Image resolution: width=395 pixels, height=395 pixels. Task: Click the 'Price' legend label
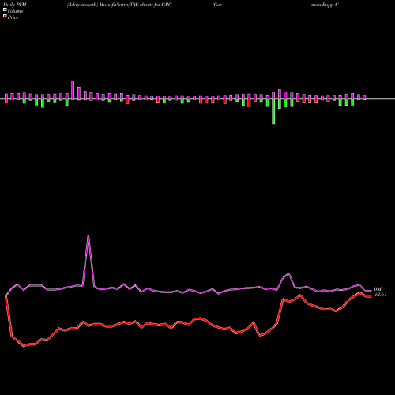point(13,17)
